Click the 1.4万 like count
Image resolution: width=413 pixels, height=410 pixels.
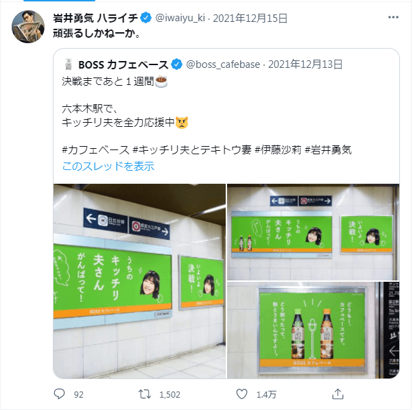266,394
